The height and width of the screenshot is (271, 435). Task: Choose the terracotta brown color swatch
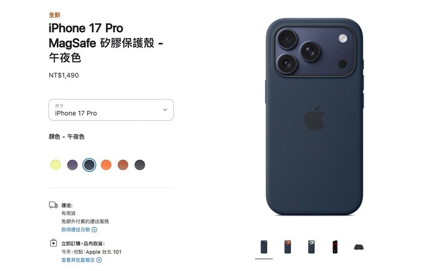click(123, 165)
